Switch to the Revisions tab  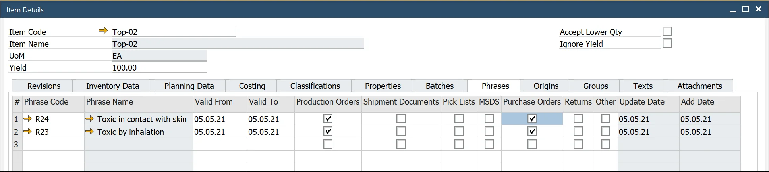(x=44, y=86)
